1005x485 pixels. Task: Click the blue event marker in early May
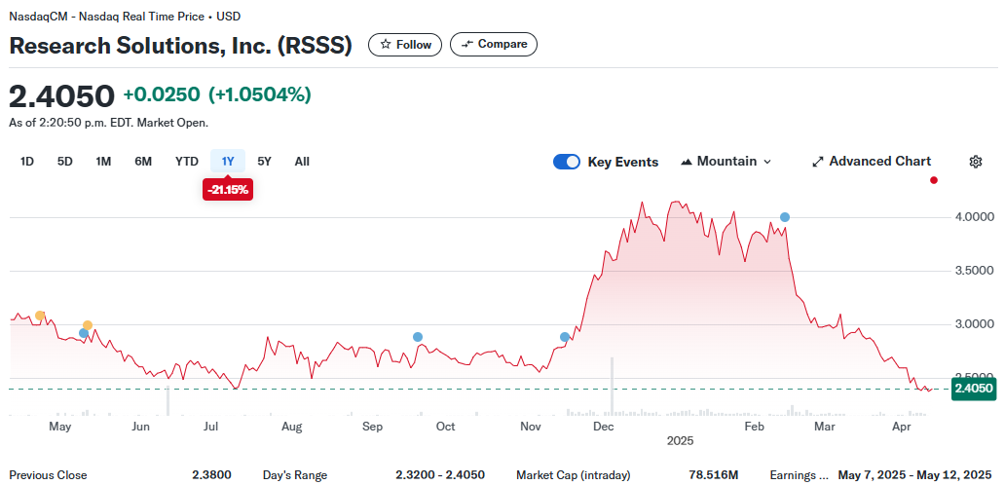click(84, 333)
